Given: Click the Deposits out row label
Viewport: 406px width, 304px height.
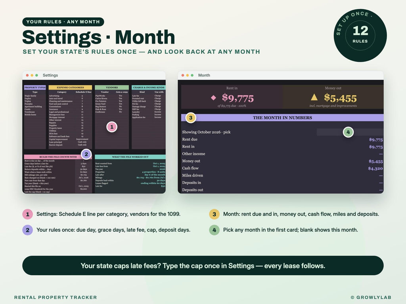Looking at the screenshot, I should 193,190.
